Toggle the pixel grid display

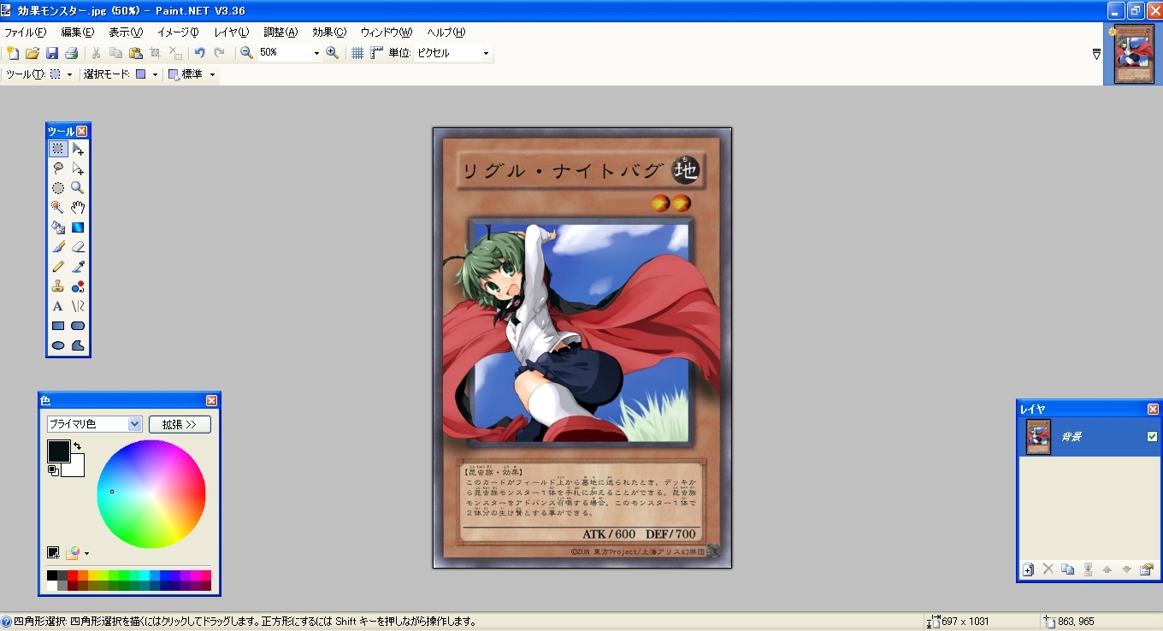tap(357, 53)
